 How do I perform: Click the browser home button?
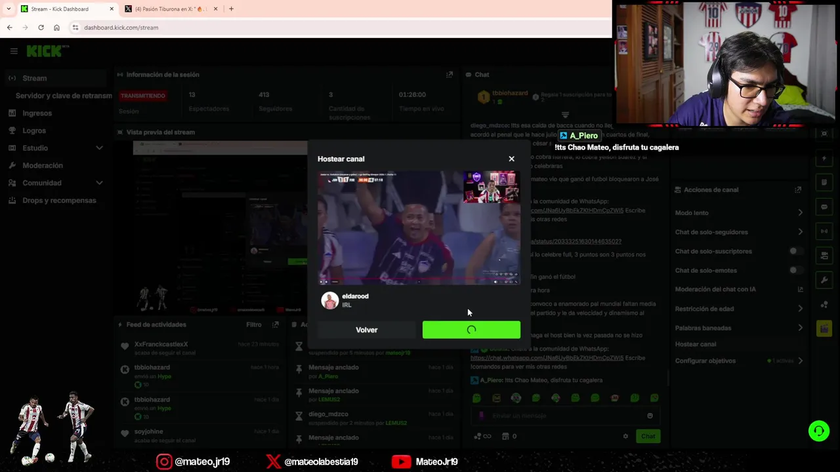coord(56,28)
